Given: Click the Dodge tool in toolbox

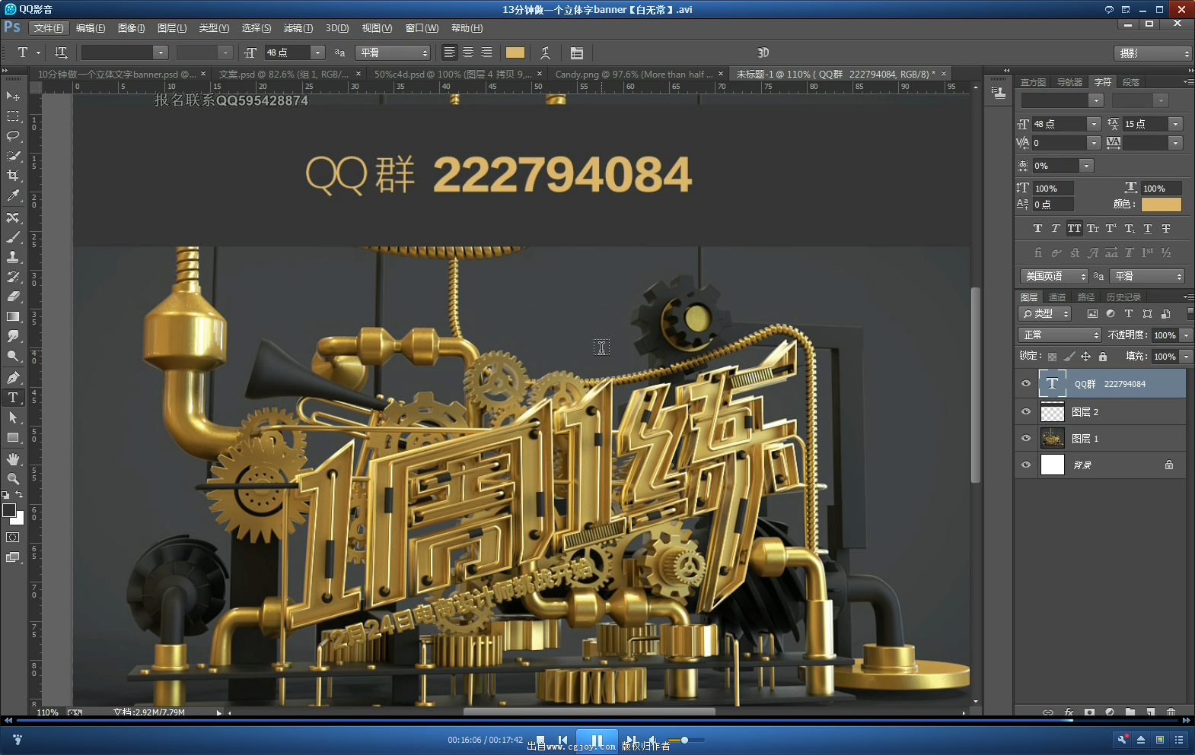Looking at the screenshot, I should click(x=13, y=356).
